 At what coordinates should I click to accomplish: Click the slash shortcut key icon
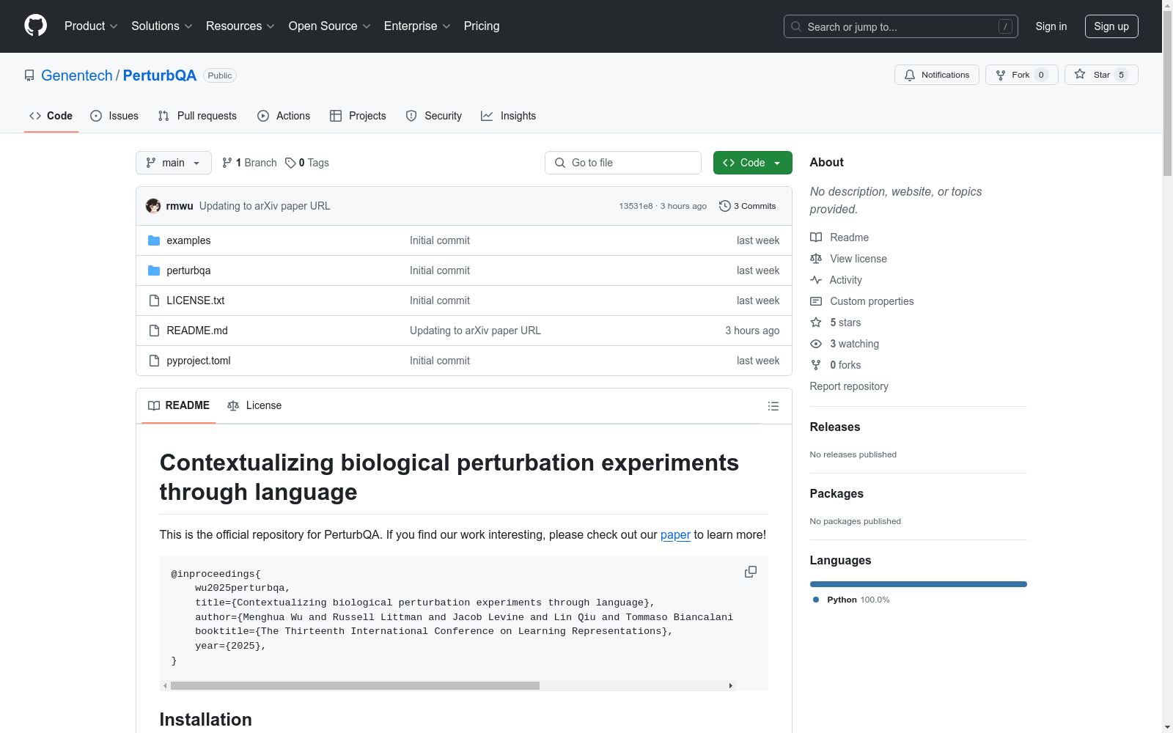pos(1005,26)
